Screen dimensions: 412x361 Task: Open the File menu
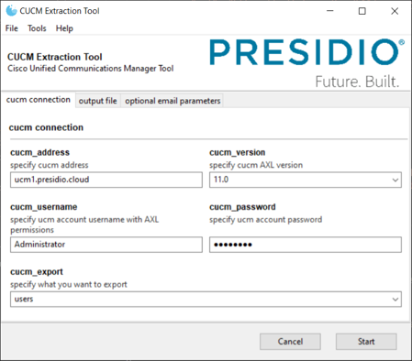(x=12, y=28)
